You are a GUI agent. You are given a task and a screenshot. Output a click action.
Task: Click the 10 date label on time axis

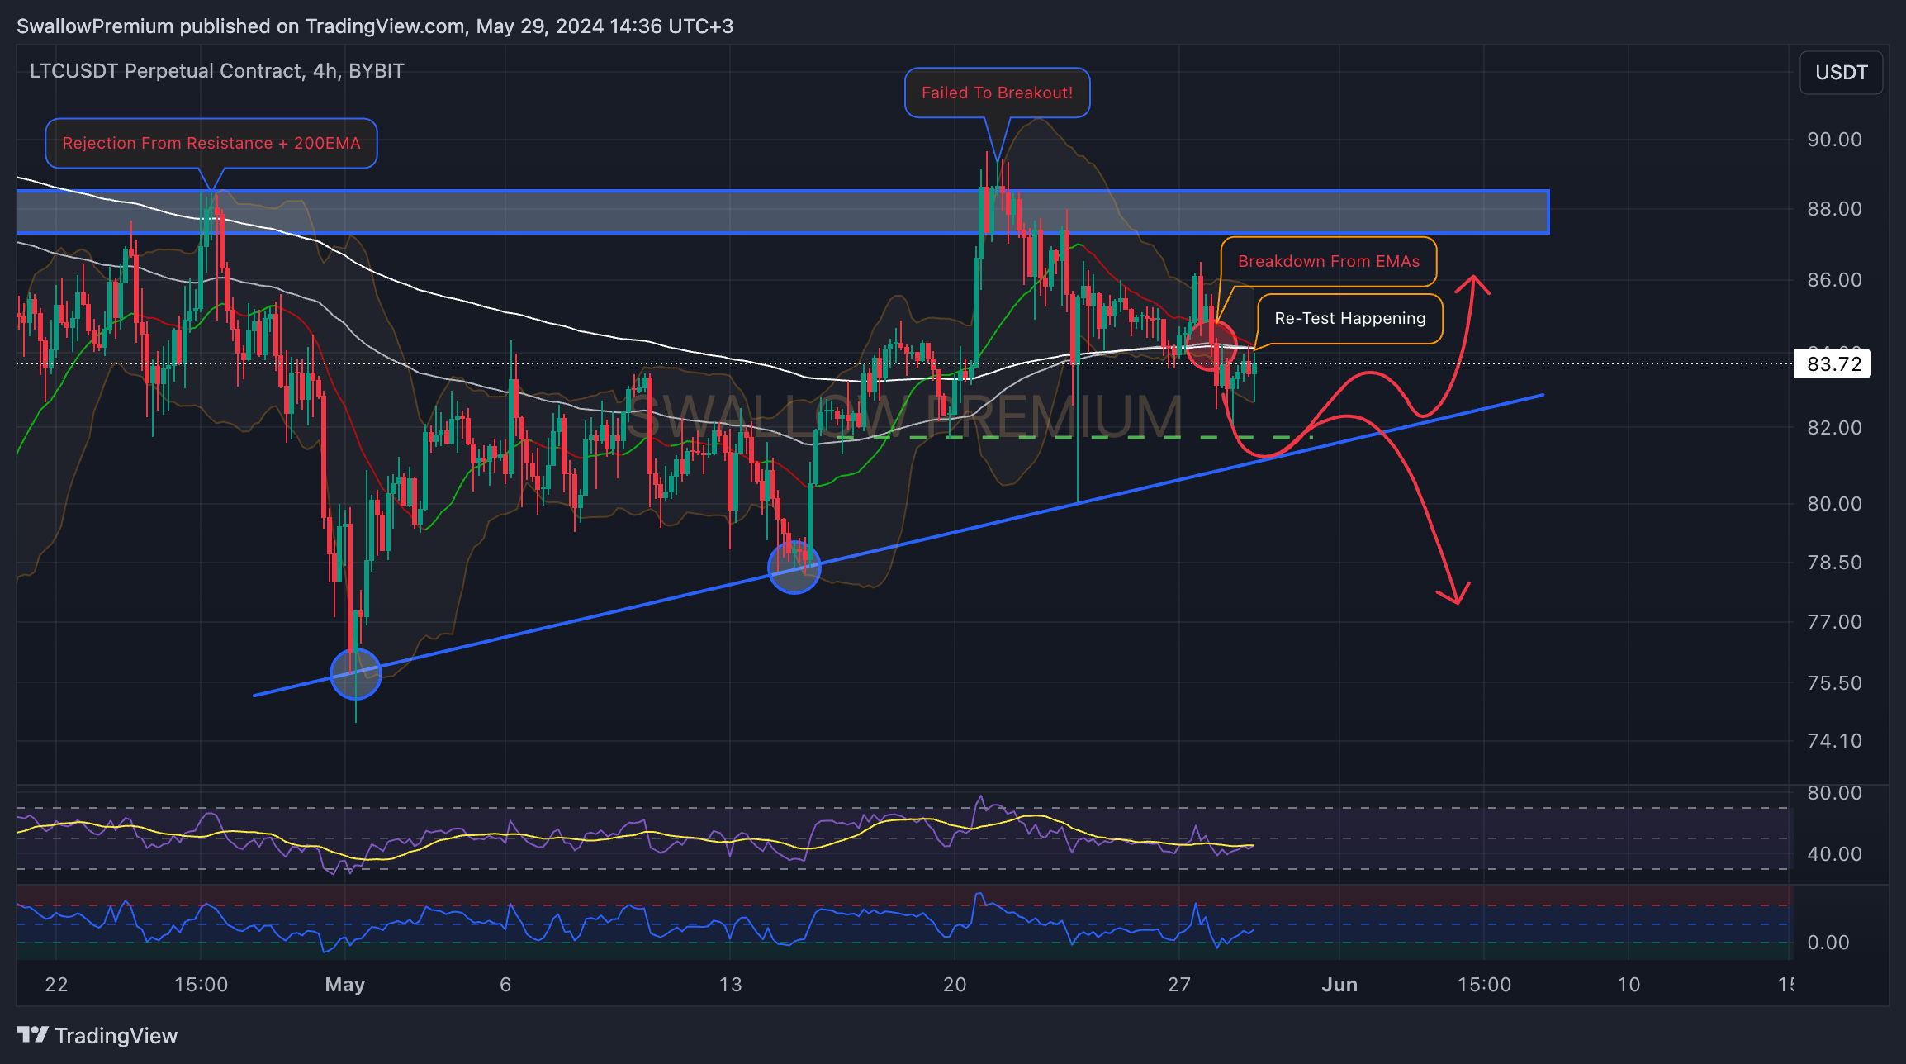coord(1629,985)
